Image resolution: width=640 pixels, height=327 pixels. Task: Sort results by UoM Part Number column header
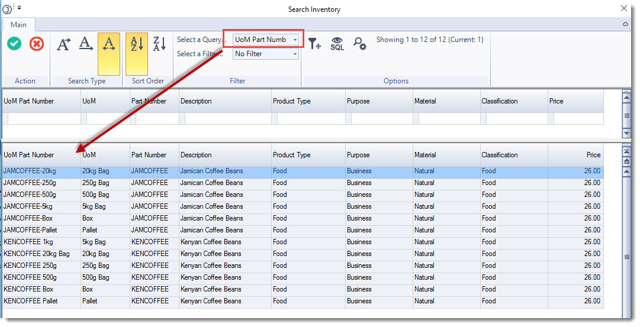click(41, 155)
